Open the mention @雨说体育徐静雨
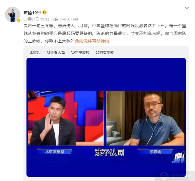This screenshot has width=195, height=181. tap(92, 41)
